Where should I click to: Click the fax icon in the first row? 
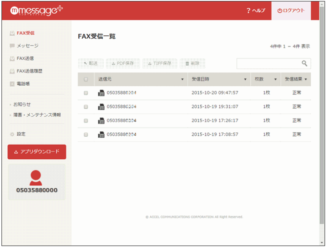(101, 93)
